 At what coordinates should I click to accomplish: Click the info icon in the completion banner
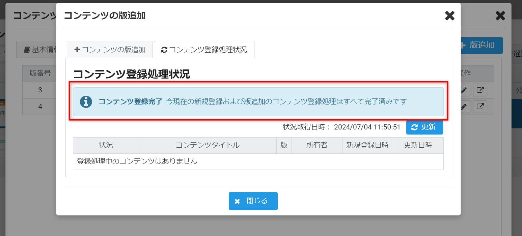(86, 101)
